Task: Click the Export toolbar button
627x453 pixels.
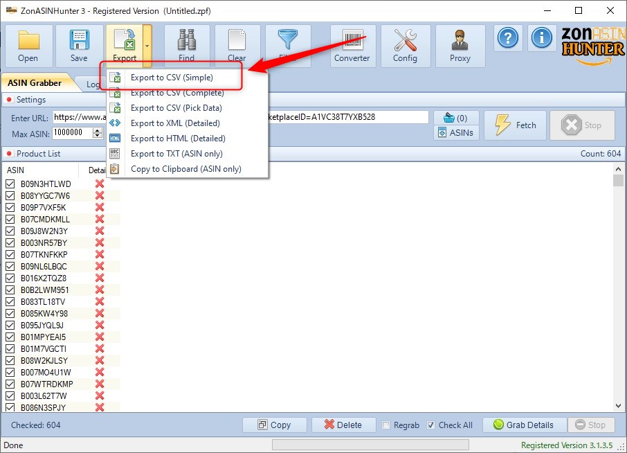Action: pyautogui.click(x=125, y=46)
